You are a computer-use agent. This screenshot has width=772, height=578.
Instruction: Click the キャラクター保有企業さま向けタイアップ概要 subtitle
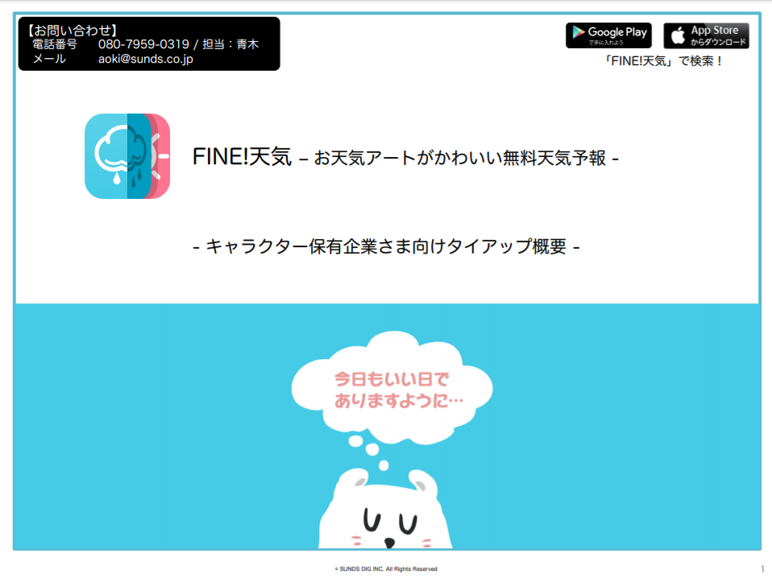click(386, 246)
